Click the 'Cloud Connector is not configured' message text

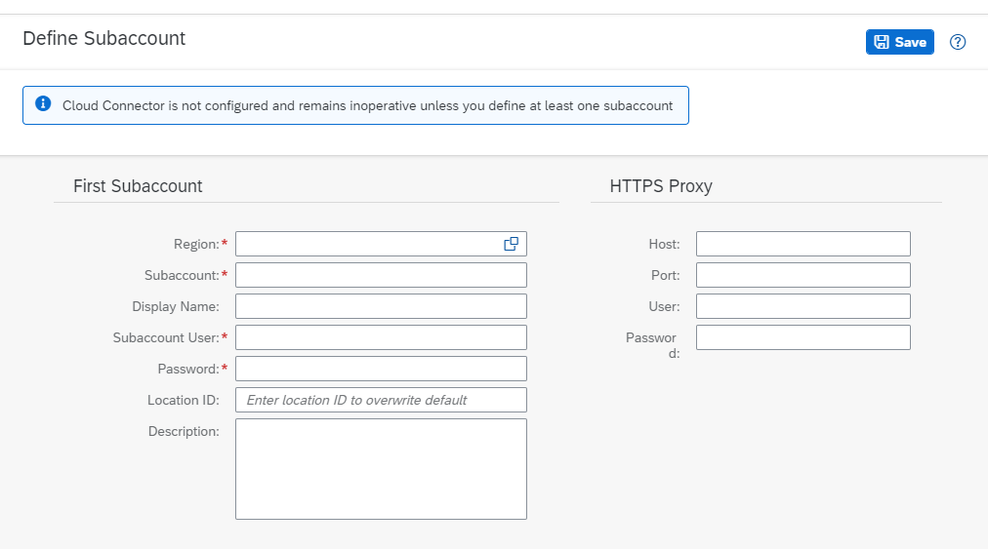tap(367, 105)
